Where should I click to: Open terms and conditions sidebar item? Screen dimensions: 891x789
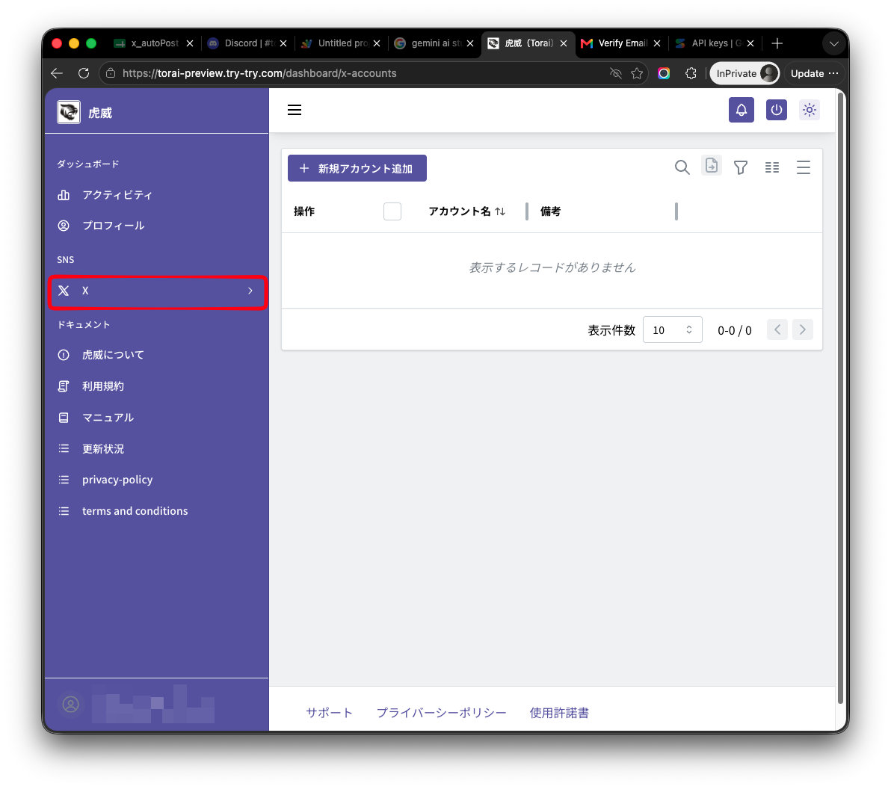pyautogui.click(x=157, y=511)
